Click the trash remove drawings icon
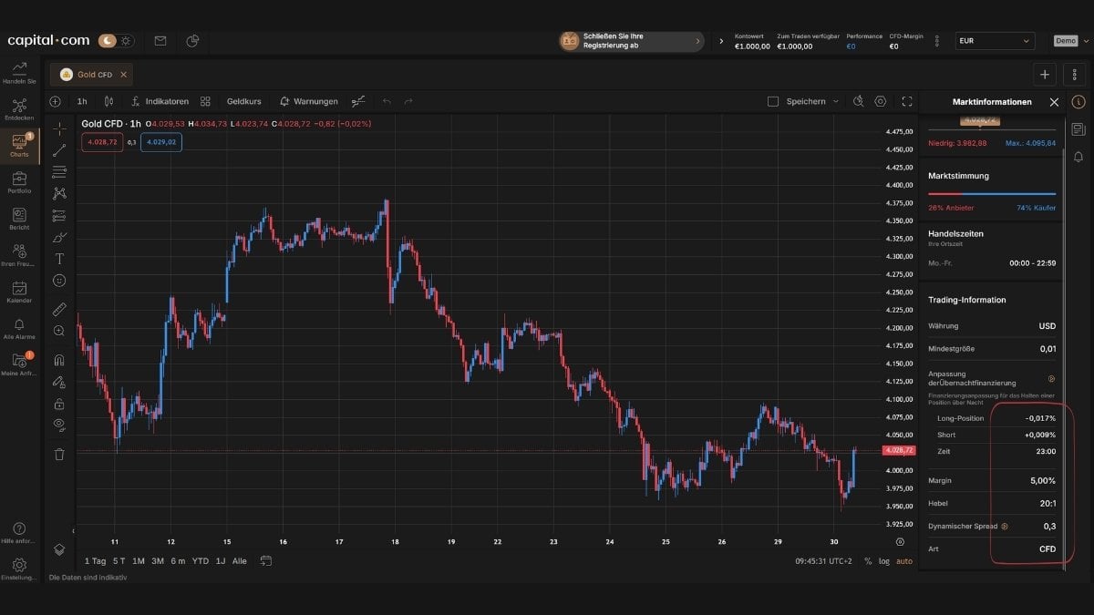The height and width of the screenshot is (615, 1094). [x=59, y=454]
